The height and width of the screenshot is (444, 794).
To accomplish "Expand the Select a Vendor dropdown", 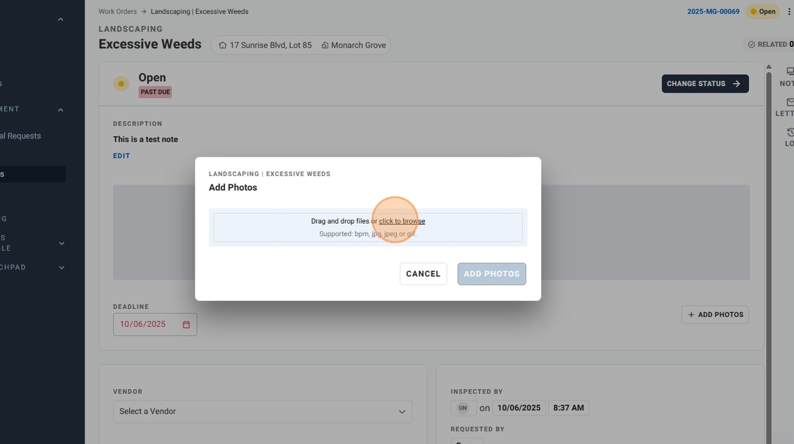I will click(x=263, y=412).
